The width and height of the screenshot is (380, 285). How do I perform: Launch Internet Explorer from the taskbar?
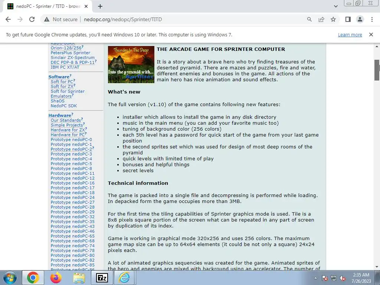124,278
